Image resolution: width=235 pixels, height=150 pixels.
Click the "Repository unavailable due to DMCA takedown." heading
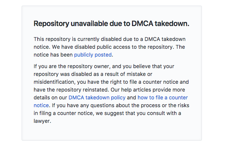[112, 23]
